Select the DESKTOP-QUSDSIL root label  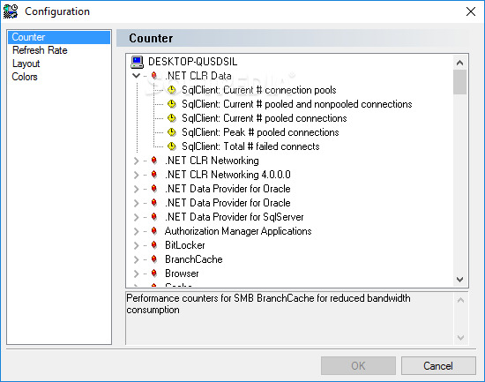click(193, 62)
